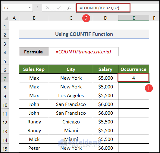Click '$5,500' in row 9
This screenshot has height=153, width=160.
[106, 96]
